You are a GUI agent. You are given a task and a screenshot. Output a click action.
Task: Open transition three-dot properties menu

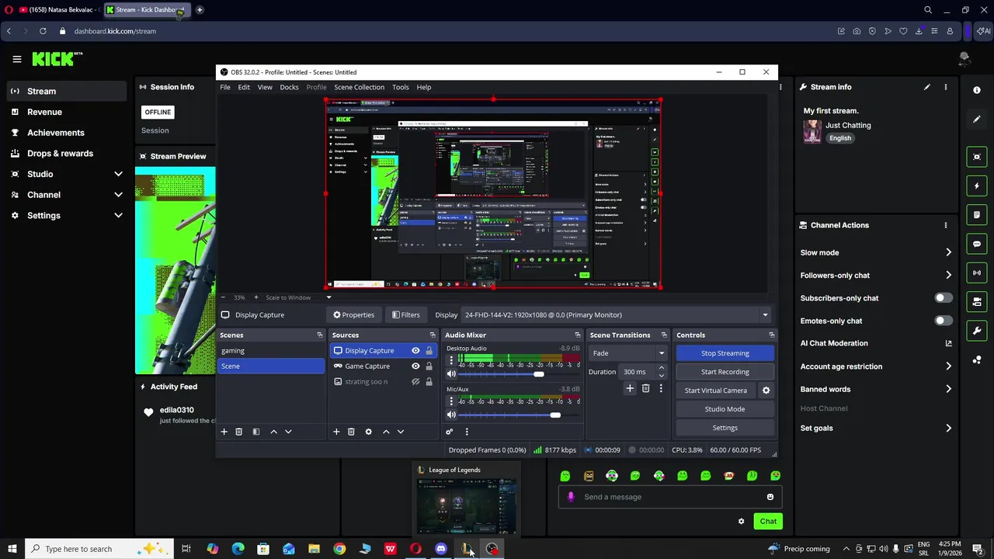661,388
